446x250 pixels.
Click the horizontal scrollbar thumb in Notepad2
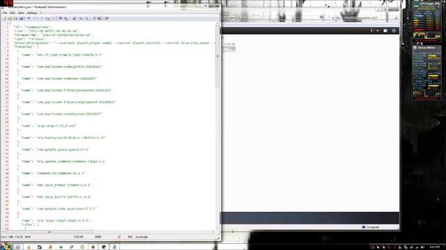(49, 232)
